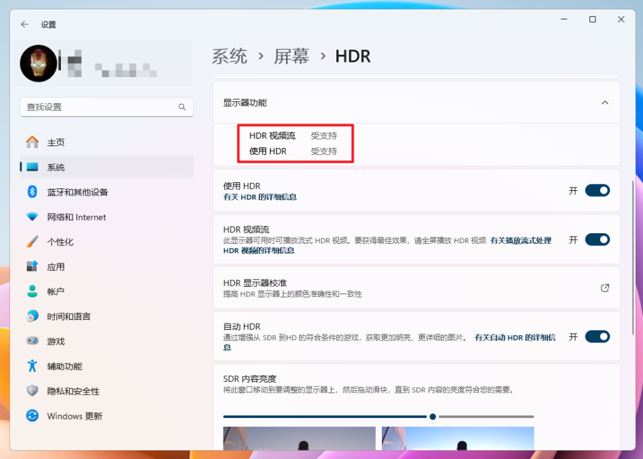
Task: Go to 个性化 settings
Action: click(x=106, y=242)
